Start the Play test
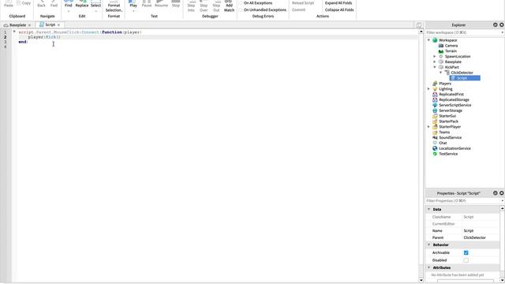The height and width of the screenshot is (284, 505). tap(133, 5)
